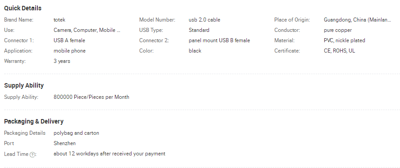The height and width of the screenshot is (168, 400).
Task: Click the model number 'usb 2.0 cable'
Action: point(205,20)
